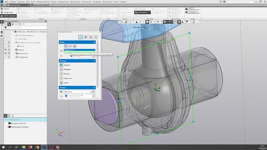The height and width of the screenshot is (150, 267).
Task: Expand the Сопряжения tree node
Action: [x=15, y=57]
